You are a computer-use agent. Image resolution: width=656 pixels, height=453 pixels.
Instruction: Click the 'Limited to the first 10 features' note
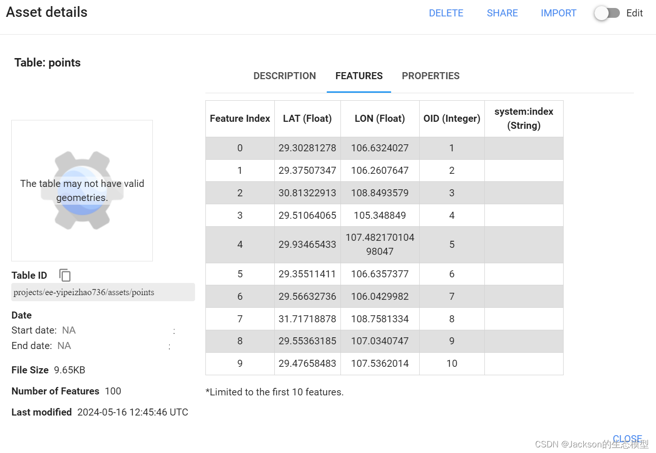tap(275, 392)
